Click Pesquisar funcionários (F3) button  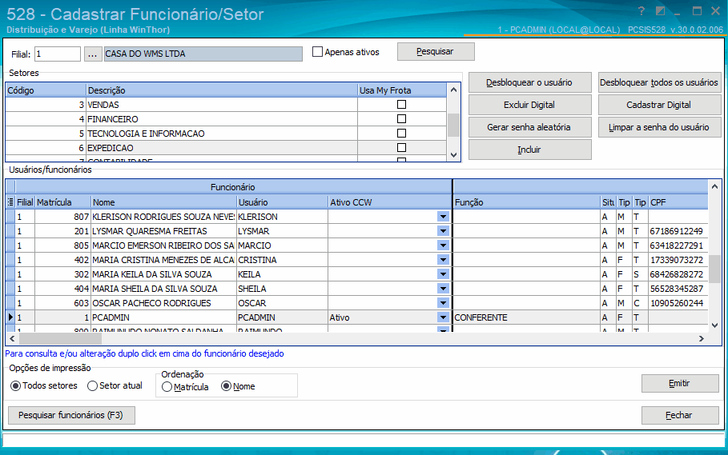[71, 415]
